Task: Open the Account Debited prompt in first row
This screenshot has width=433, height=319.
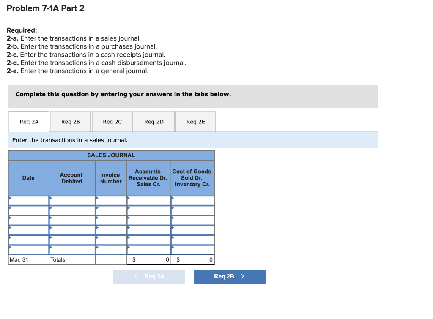Action: [x=50, y=199]
